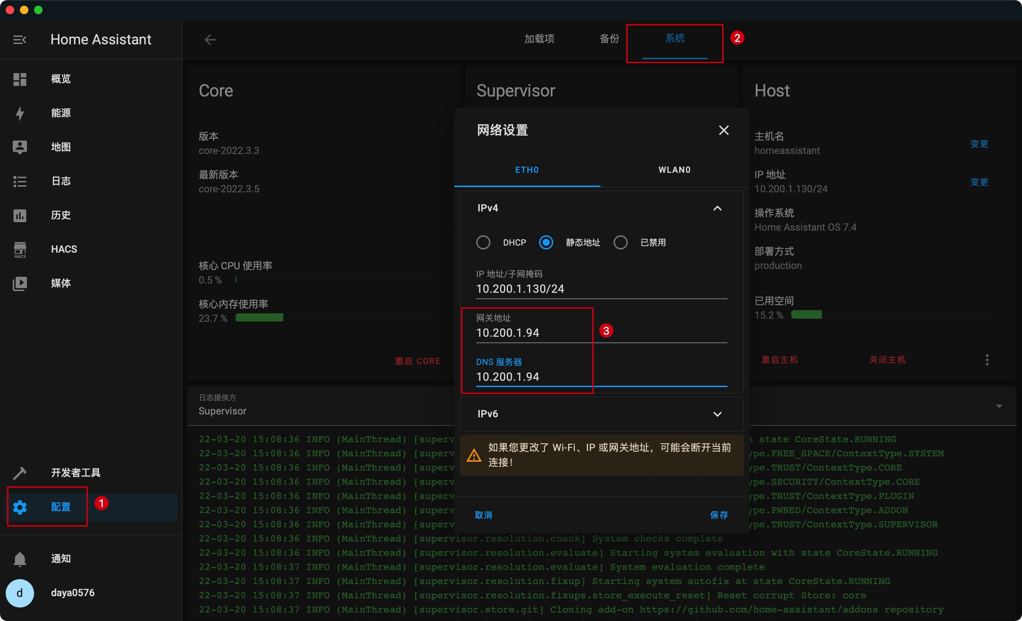1022x621 pixels.
Task: Switch to the WLAN0 tab
Action: tap(675, 170)
